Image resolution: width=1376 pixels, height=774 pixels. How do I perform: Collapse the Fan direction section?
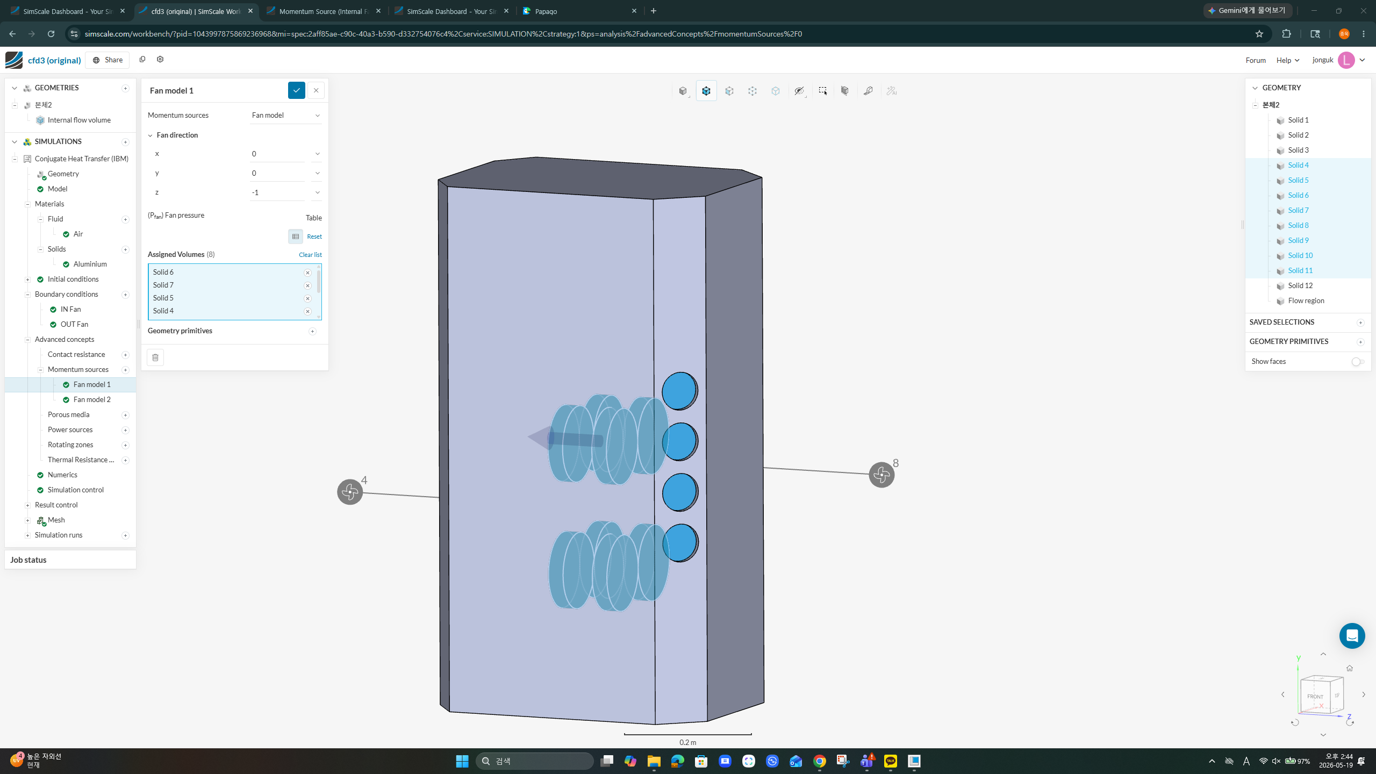[x=150, y=135]
